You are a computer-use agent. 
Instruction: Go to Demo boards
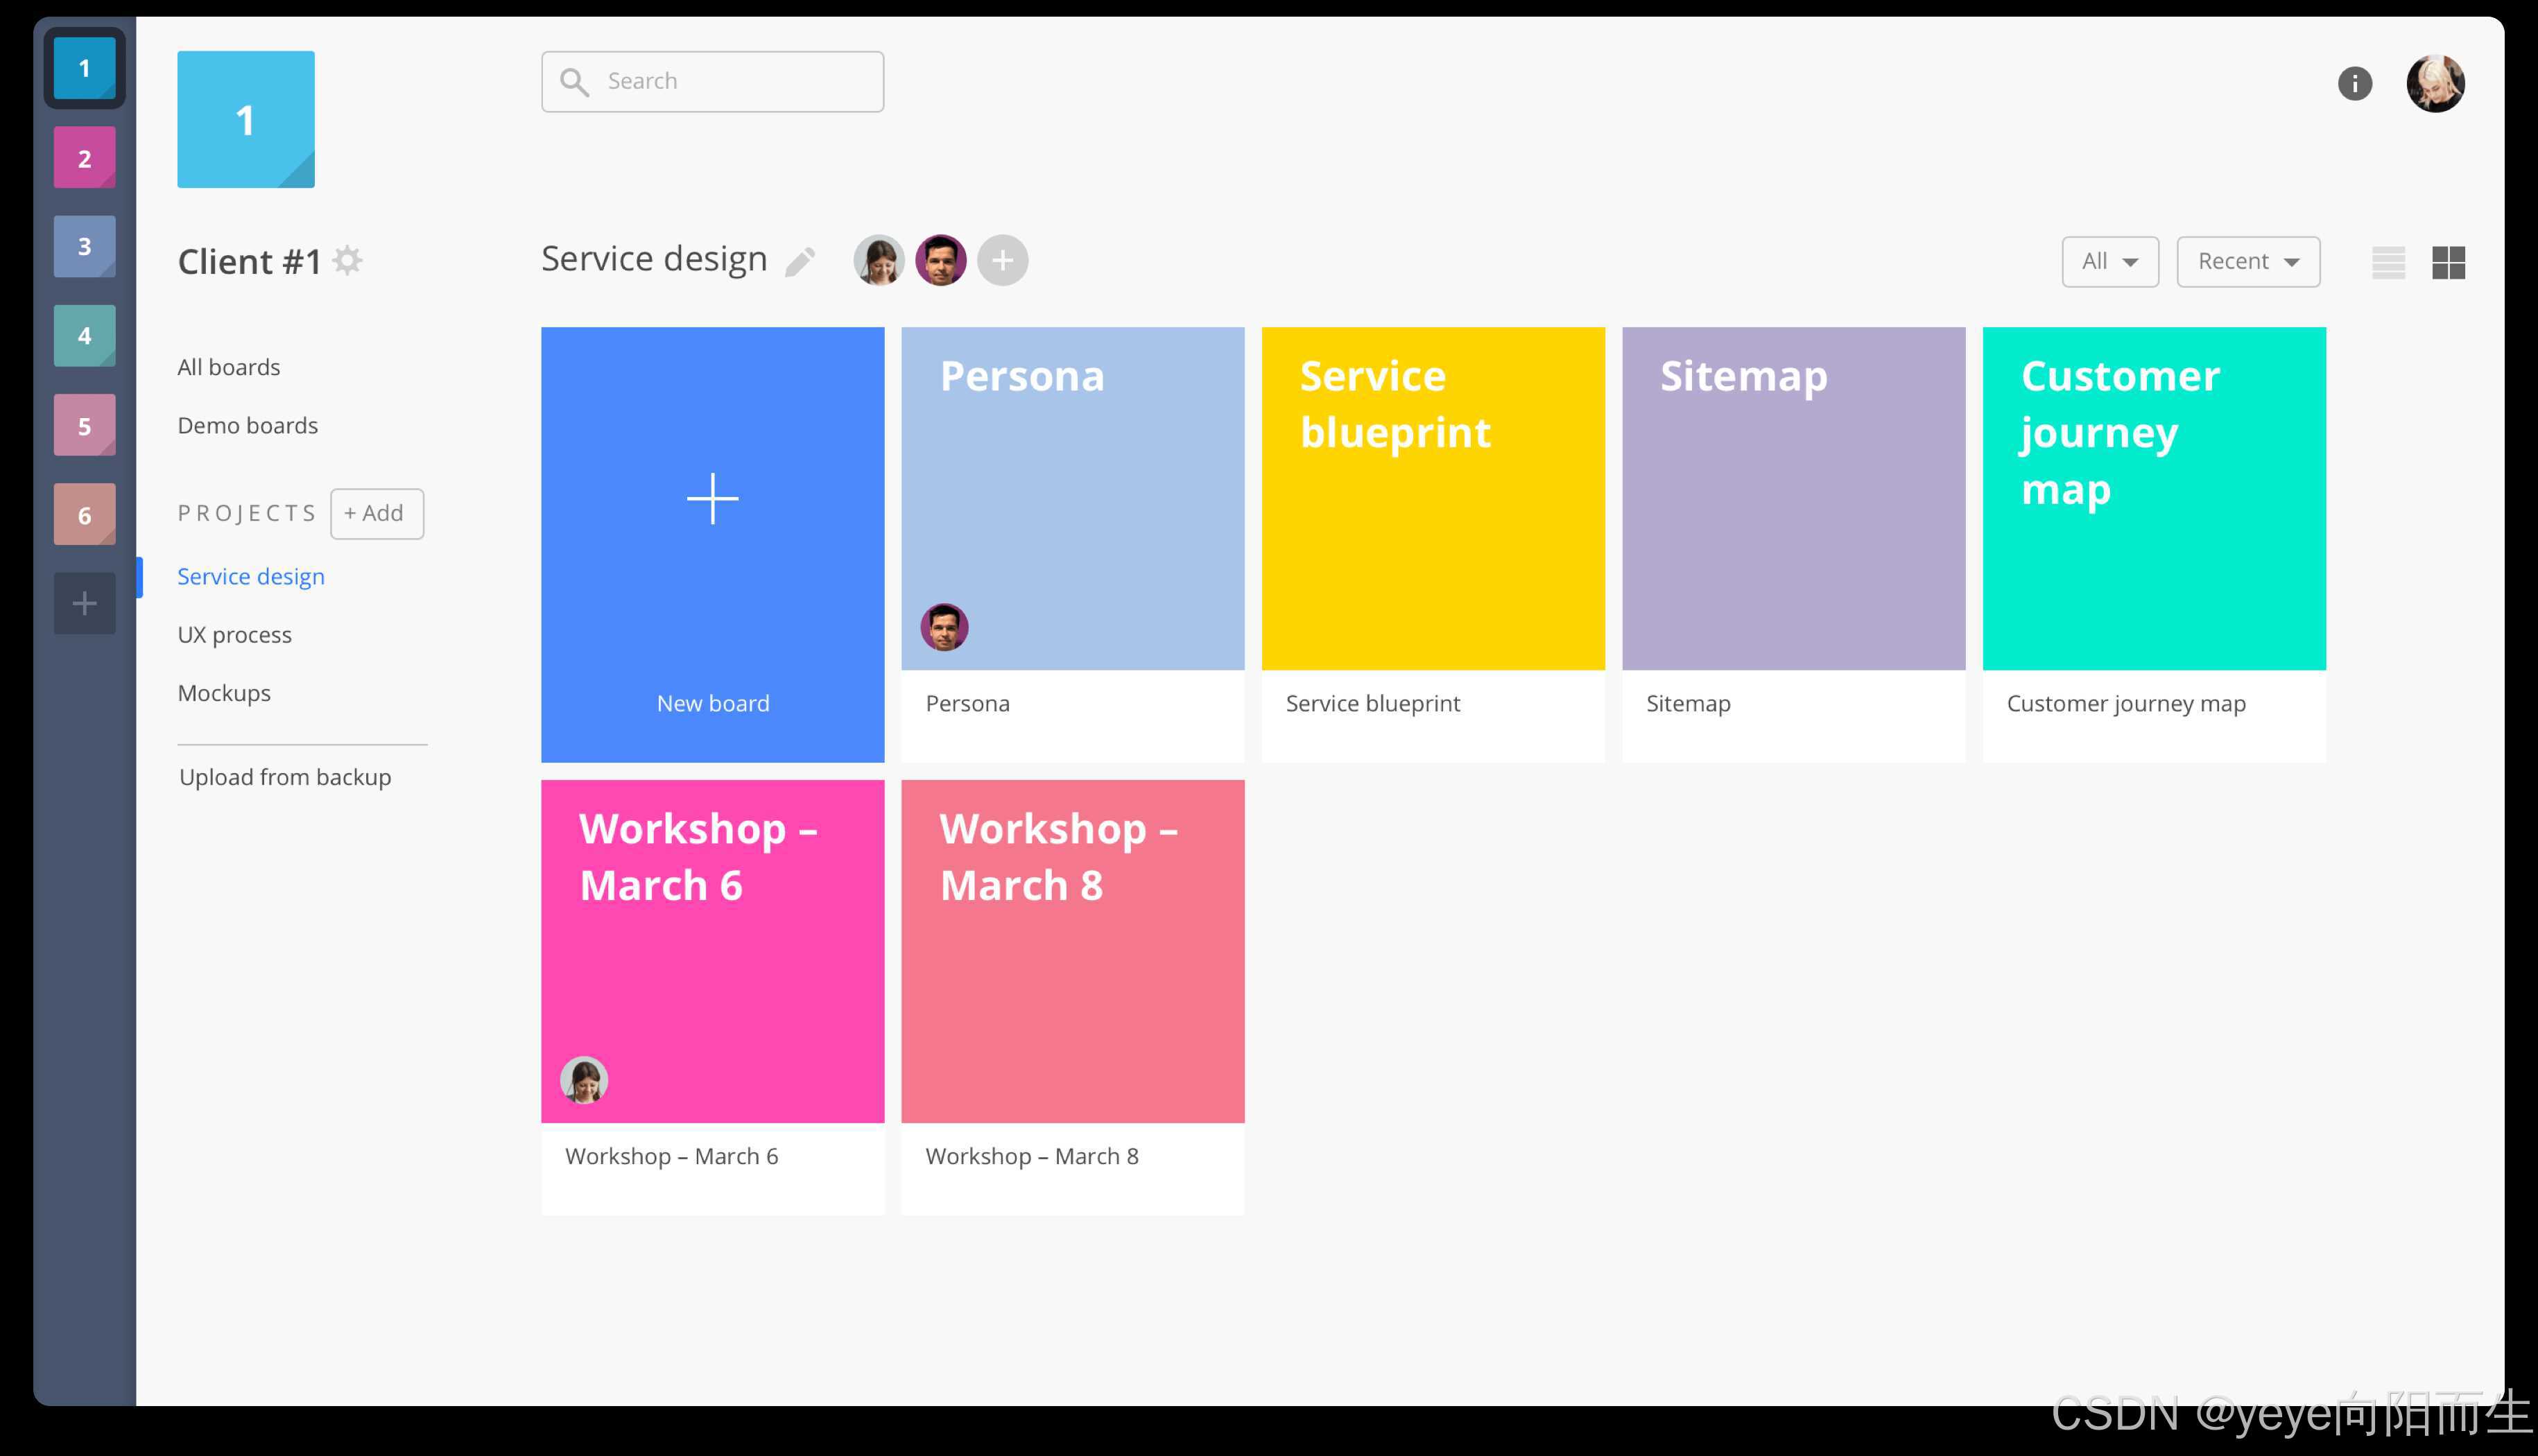point(248,425)
